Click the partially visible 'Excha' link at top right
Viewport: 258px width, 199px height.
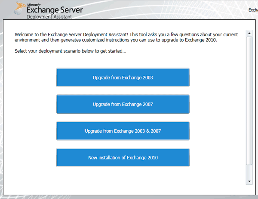[x=253, y=10]
